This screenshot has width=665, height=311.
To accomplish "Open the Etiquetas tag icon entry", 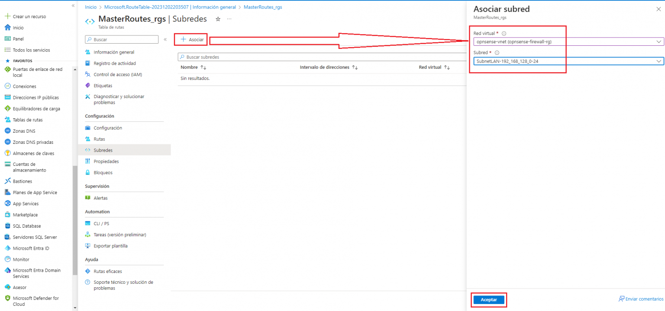I will tap(103, 85).
